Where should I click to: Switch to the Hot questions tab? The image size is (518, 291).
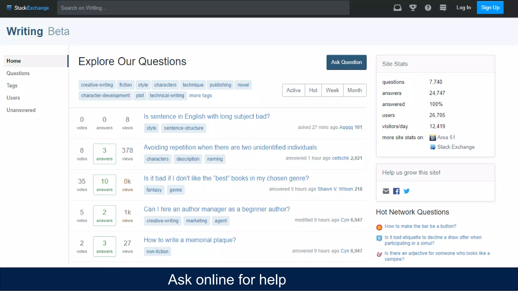[313, 90]
